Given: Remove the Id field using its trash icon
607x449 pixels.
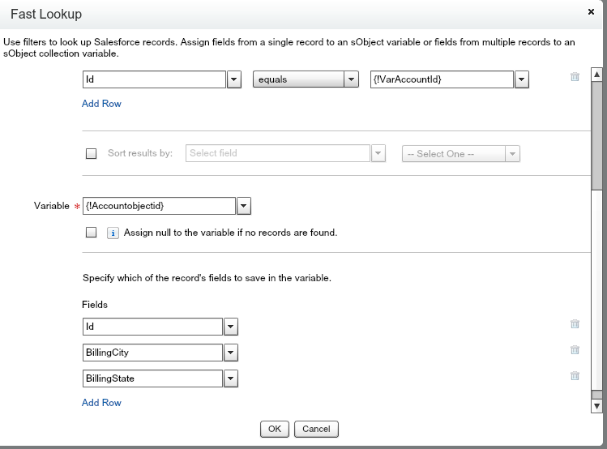Looking at the screenshot, I should tap(575, 324).
